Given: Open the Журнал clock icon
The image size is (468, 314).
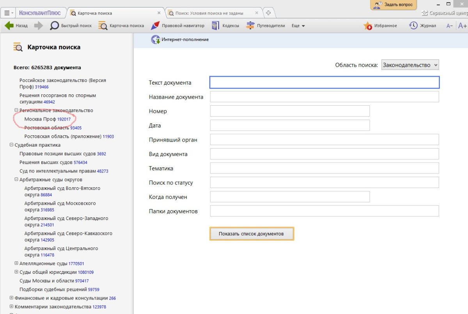Looking at the screenshot, I should 413,26.
